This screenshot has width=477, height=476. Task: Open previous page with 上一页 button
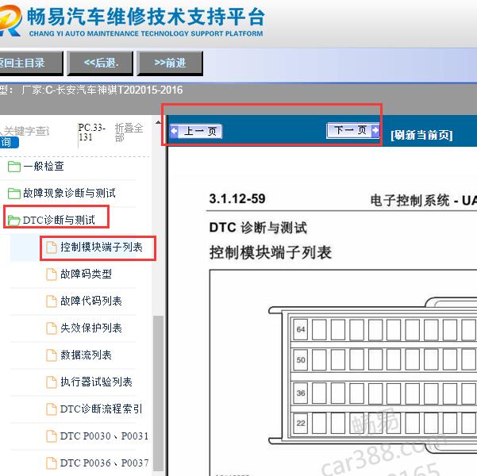(x=196, y=132)
